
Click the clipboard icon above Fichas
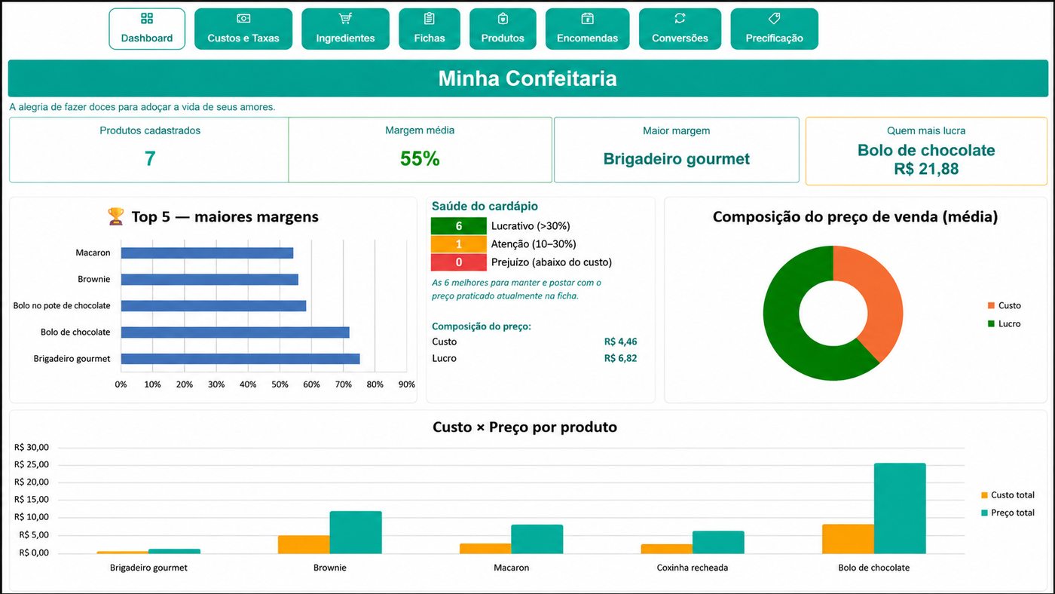430,19
